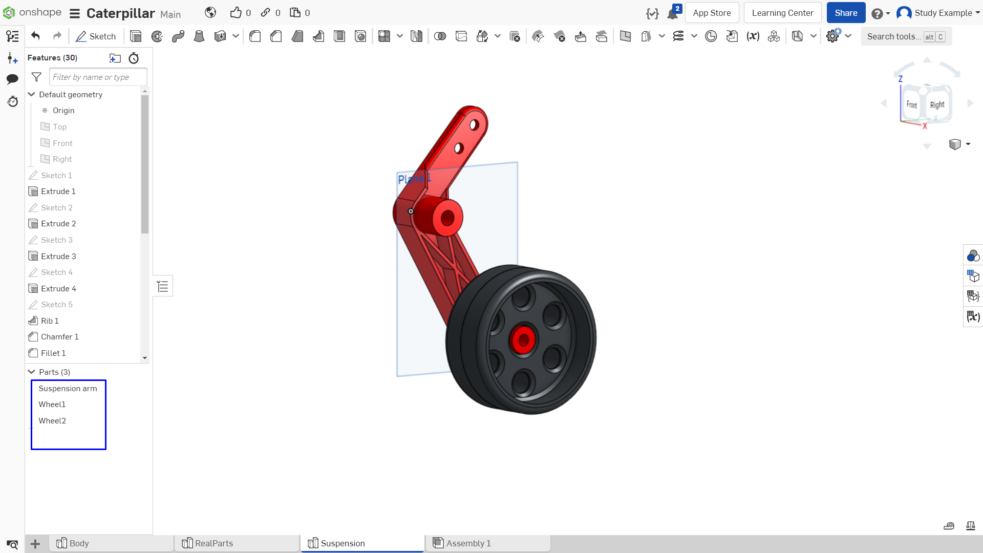Open the Onshape hamburger document menu
Screen dimensions: 983x553
point(75,13)
